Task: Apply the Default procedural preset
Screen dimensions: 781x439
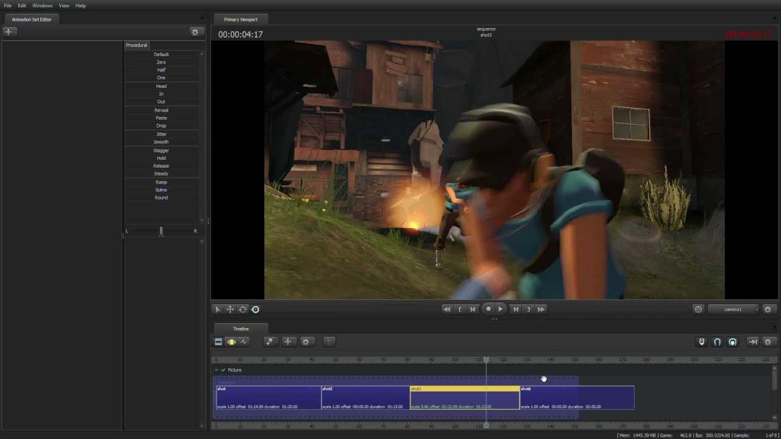Action: (x=161, y=54)
